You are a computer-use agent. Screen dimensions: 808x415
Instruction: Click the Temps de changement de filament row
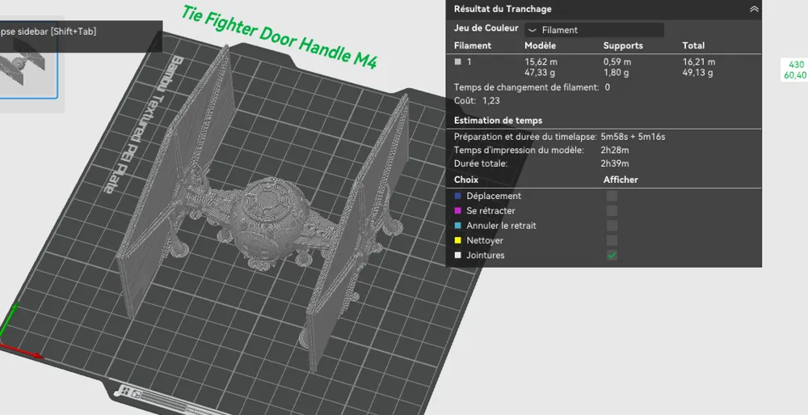(x=532, y=87)
